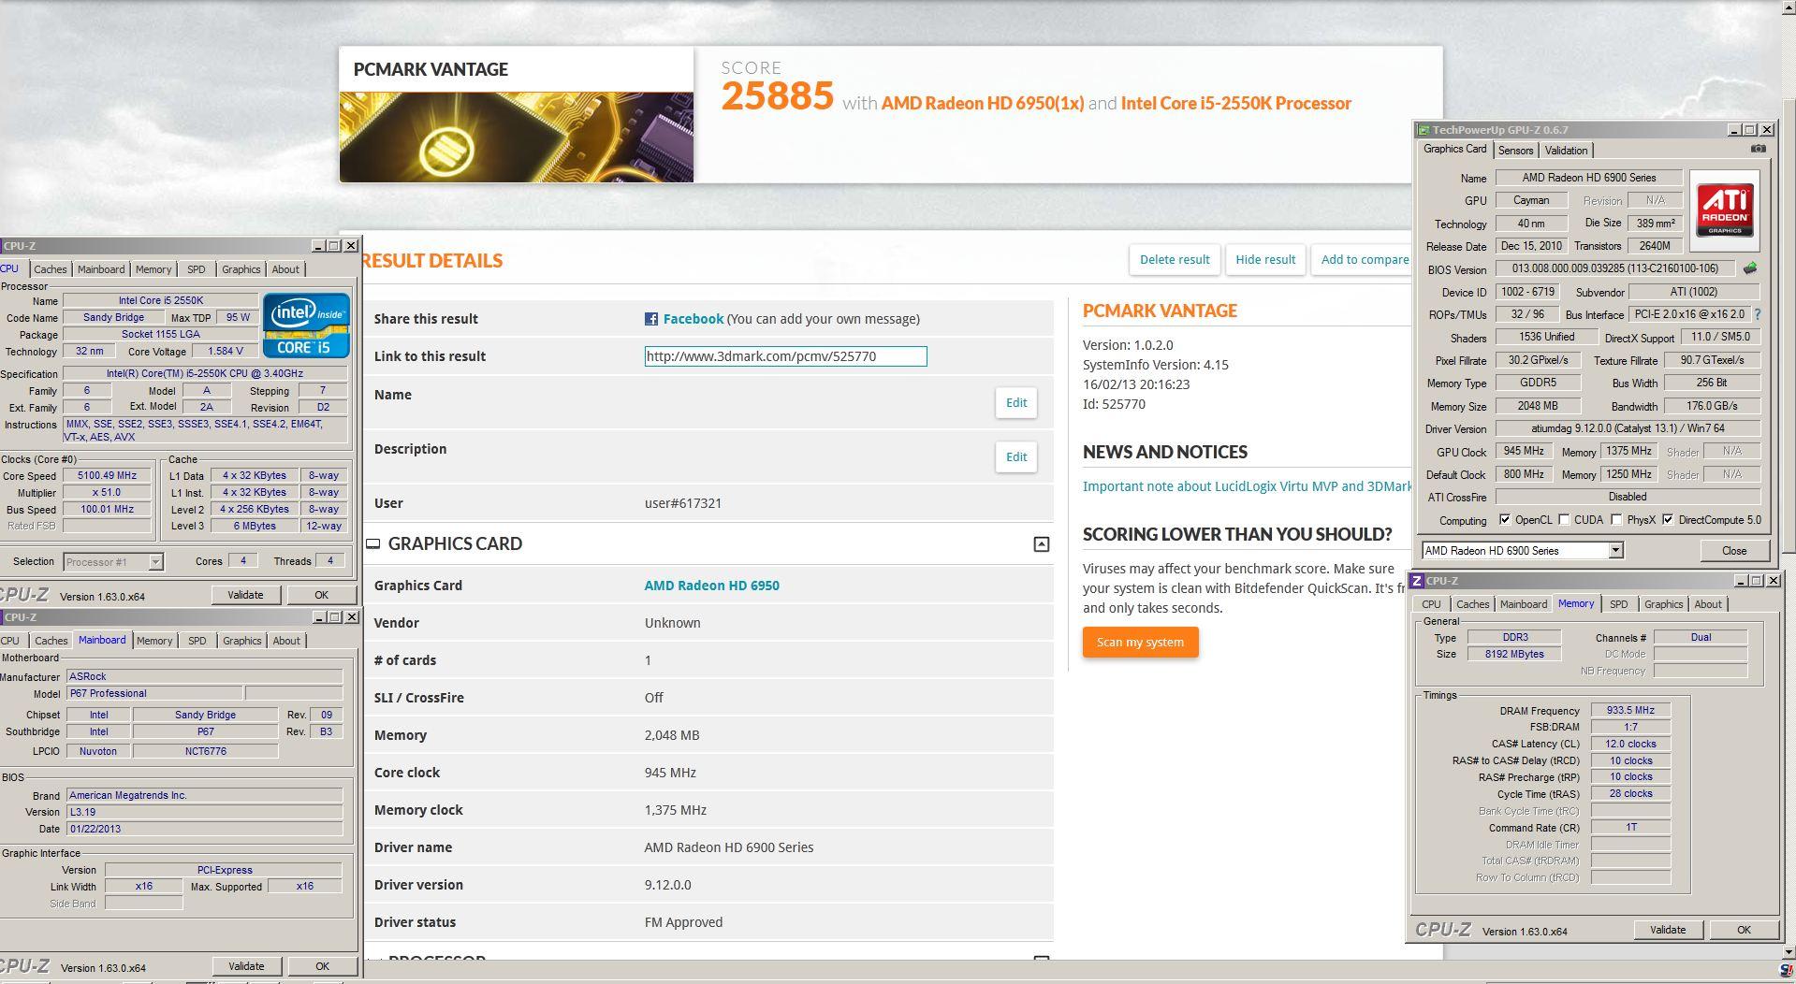1796x984 pixels.
Task: Click the GPU-Z title bar application icon
Action: 1424,130
